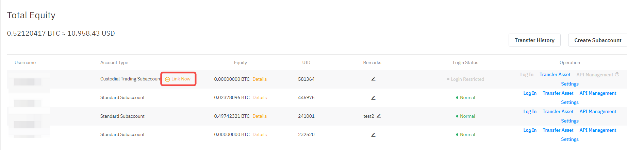View Details for 0.49742321 BTC equity
The image size is (627, 150).
260,116
